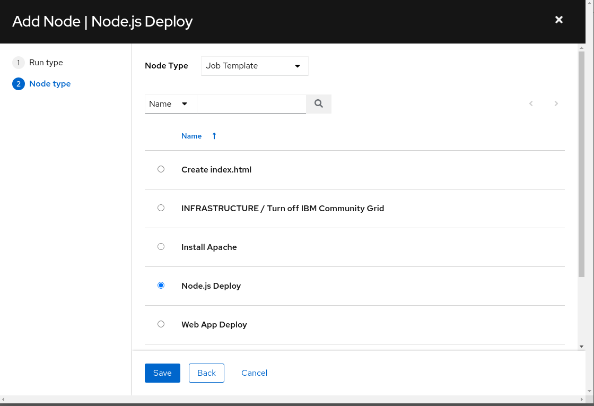The height and width of the screenshot is (406, 594).
Task: Select INFRASTRUCTURE / Turn off IBM Community Grid radio
Action: pos(161,208)
